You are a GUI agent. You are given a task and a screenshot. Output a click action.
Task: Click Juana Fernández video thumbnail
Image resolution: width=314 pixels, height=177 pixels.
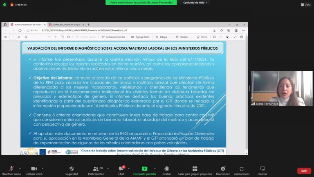pyautogui.click(x=282, y=88)
